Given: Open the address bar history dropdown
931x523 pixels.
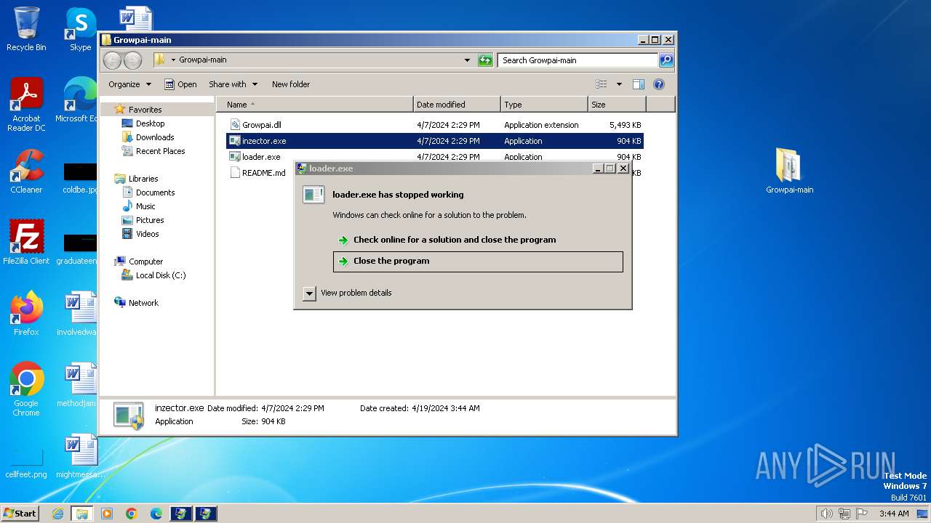Looking at the screenshot, I should point(467,60).
